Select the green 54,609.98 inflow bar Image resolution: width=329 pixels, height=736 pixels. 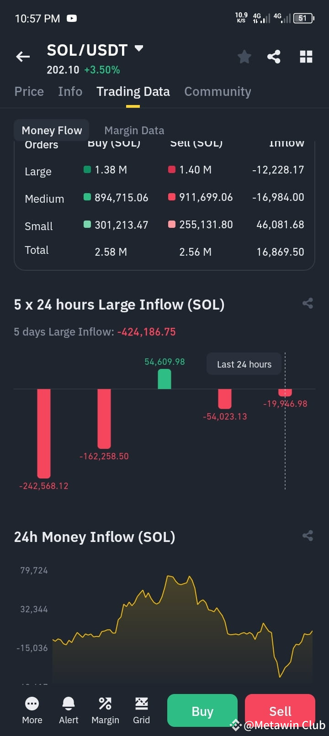tap(164, 379)
